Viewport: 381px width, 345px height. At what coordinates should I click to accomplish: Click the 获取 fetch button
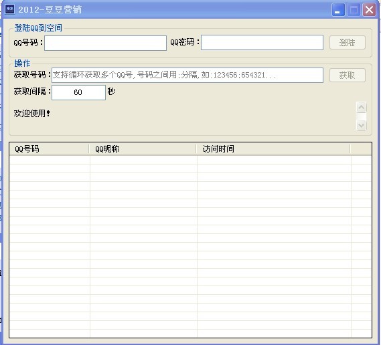click(348, 75)
